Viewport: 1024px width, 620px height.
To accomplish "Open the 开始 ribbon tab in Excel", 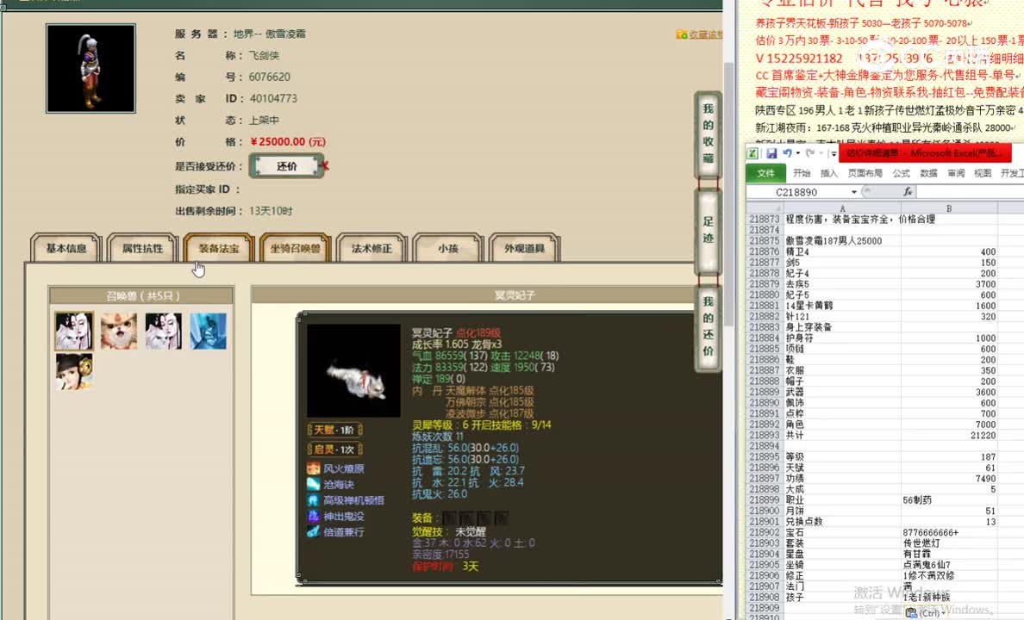I will (802, 173).
